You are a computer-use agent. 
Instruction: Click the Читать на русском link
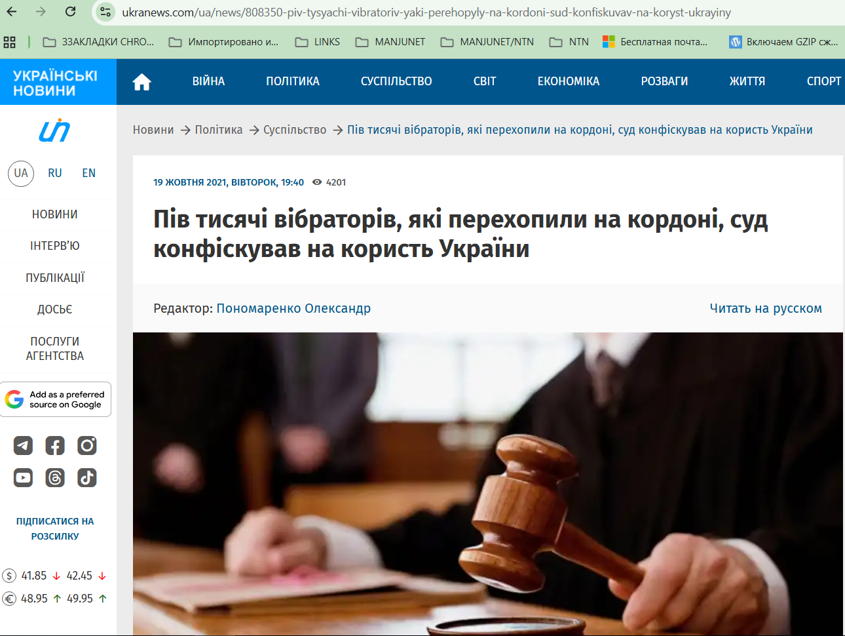(x=765, y=308)
